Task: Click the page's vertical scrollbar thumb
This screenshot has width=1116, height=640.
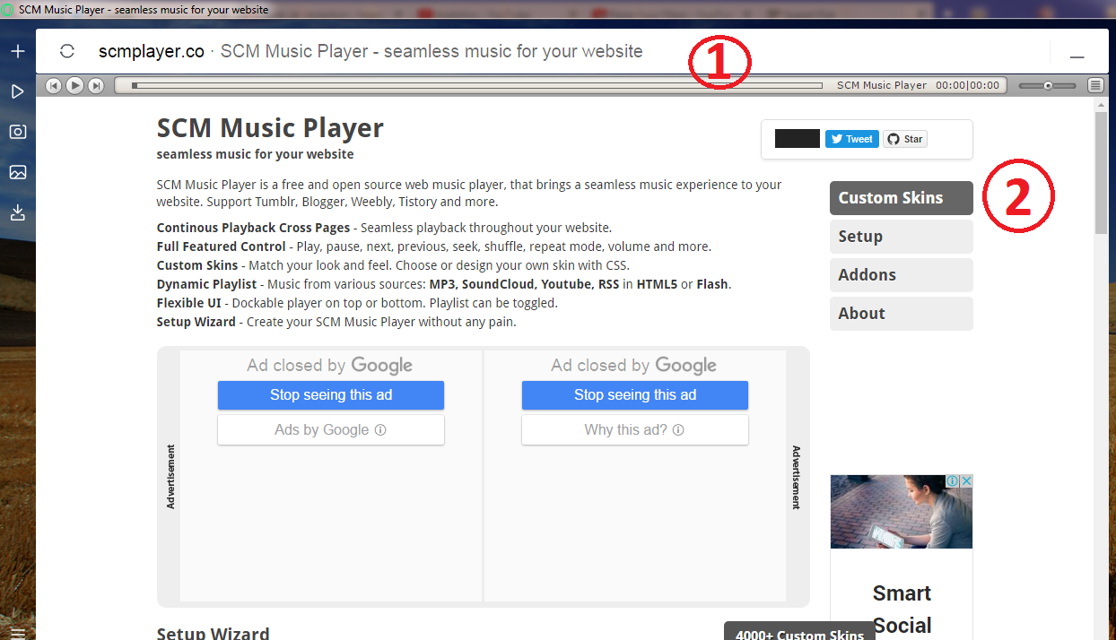Action: coord(1101,172)
